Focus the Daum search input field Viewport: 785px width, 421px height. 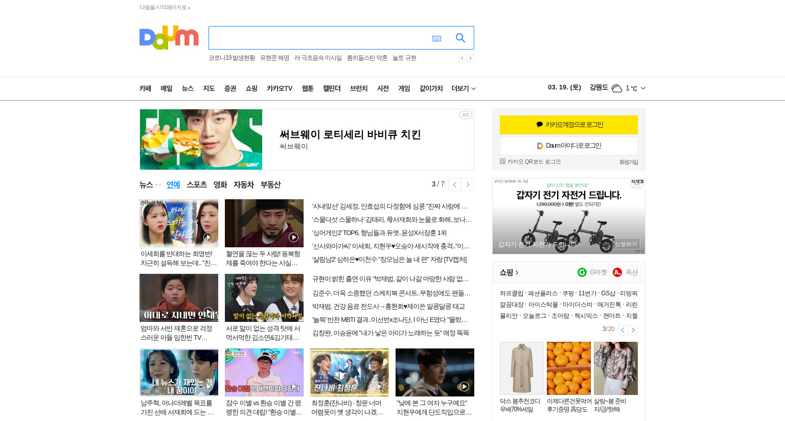319,38
